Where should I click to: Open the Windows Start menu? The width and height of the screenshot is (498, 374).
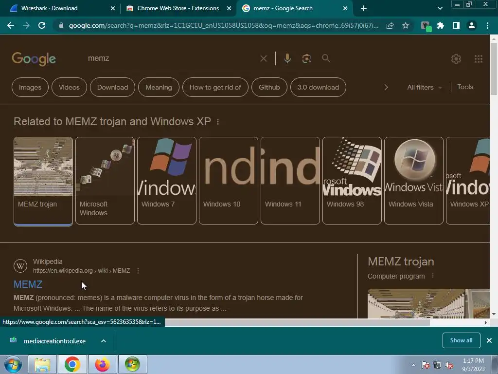click(x=13, y=364)
